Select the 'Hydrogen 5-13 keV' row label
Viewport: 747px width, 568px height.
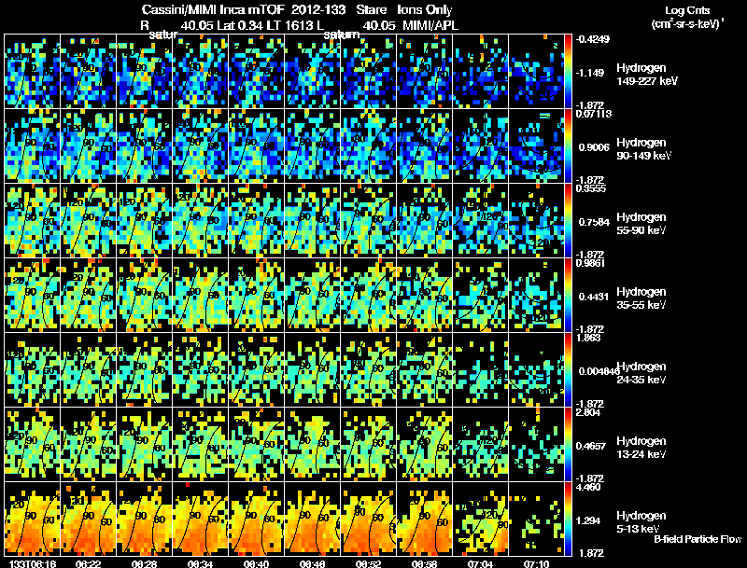(641, 522)
